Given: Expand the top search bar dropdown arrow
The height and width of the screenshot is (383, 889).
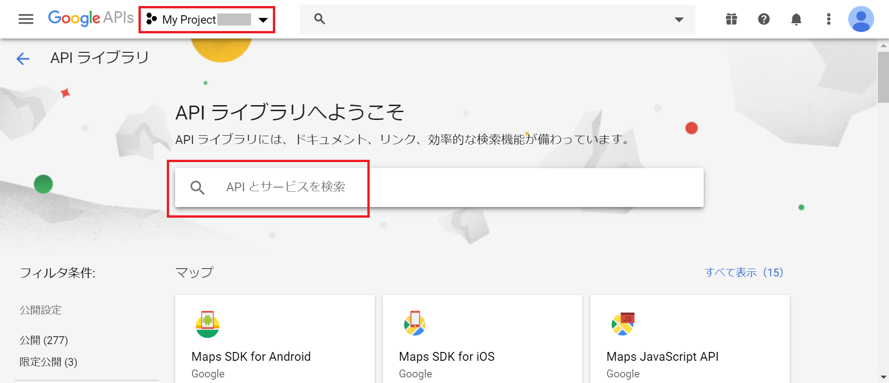Looking at the screenshot, I should point(679,19).
